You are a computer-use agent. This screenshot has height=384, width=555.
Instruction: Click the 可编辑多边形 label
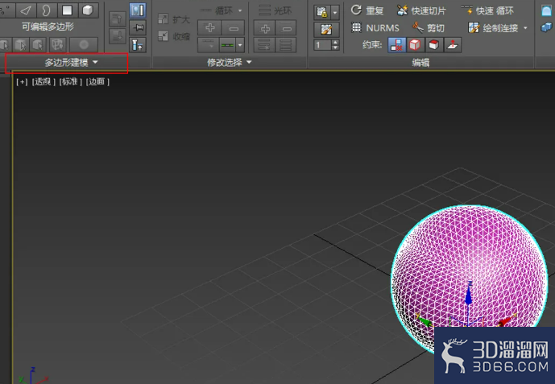48,27
